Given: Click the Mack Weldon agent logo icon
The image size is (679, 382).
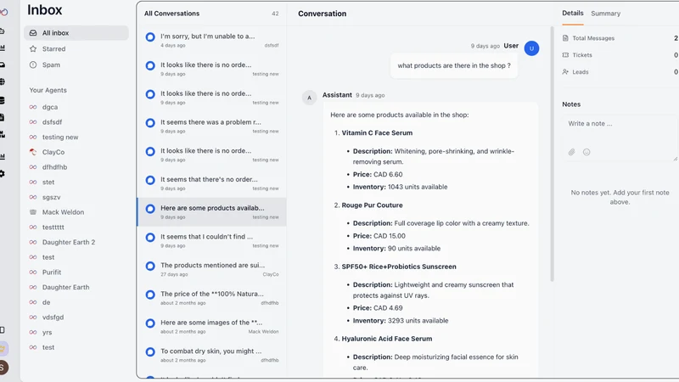Looking at the screenshot, I should (33, 212).
